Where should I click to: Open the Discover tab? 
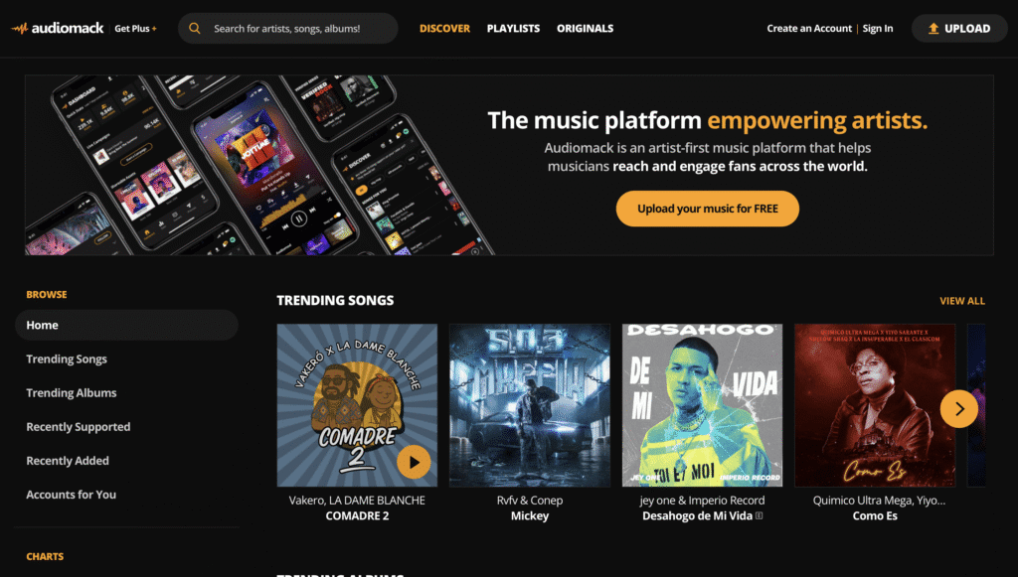(444, 29)
